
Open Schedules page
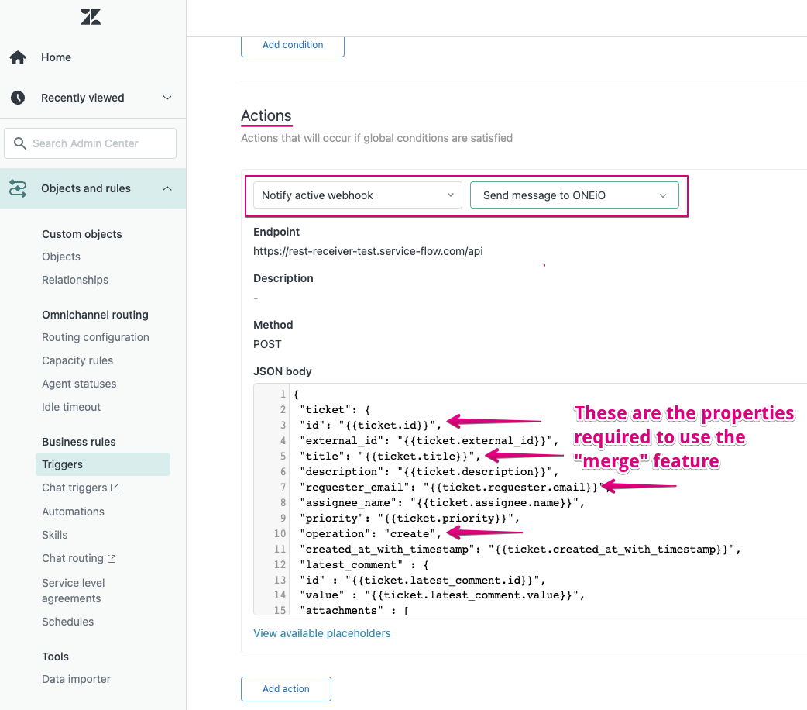click(x=68, y=622)
